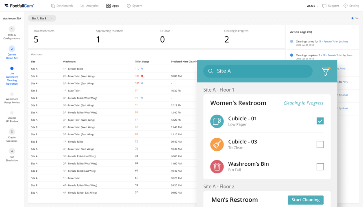The width and height of the screenshot is (363, 207).
Task: Select Washroom Usage Review step
Action: (x=12, y=98)
